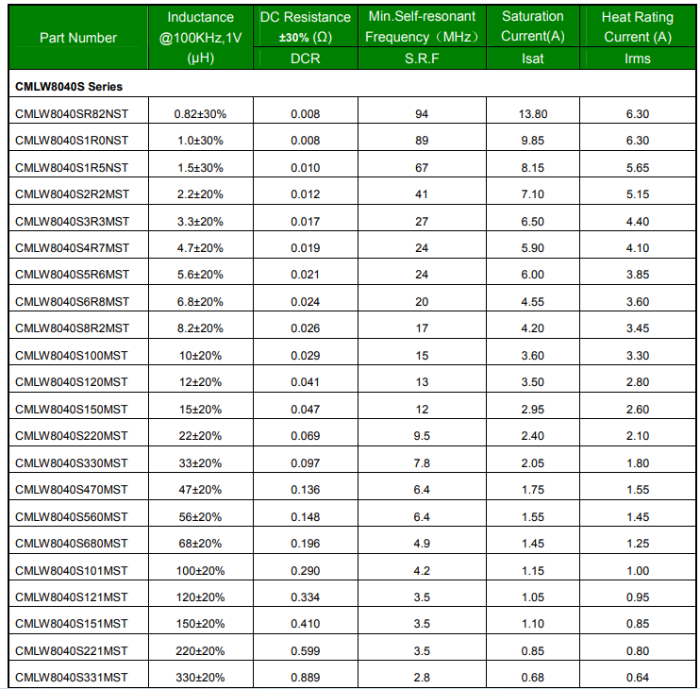700x689 pixels.
Task: Select inductance value 2.2±20%
Action: coord(200,194)
